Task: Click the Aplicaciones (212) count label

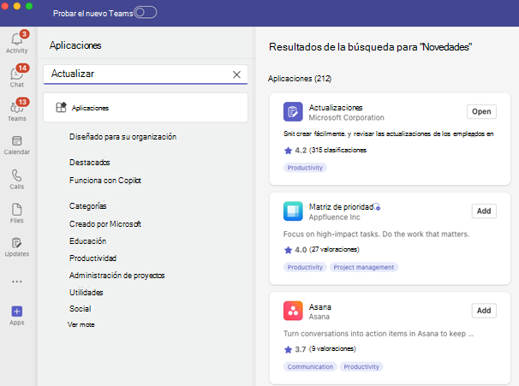Action: [300, 79]
